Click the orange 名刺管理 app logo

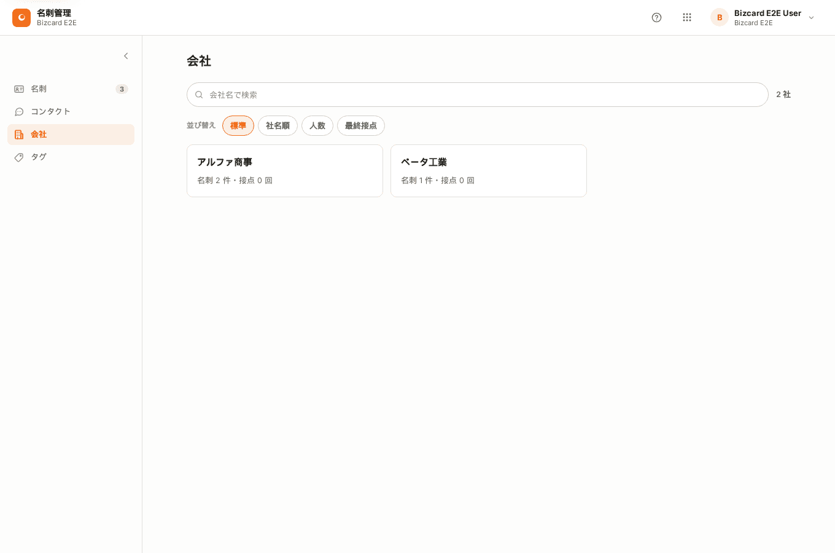(x=21, y=18)
